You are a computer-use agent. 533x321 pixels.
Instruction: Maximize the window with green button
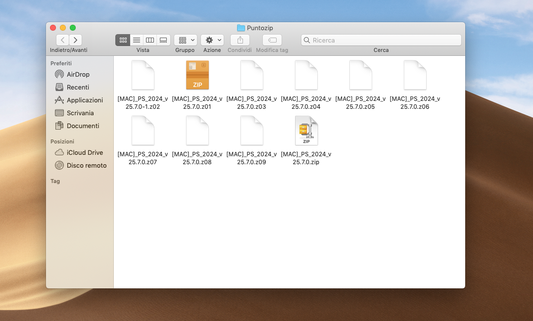tap(73, 28)
